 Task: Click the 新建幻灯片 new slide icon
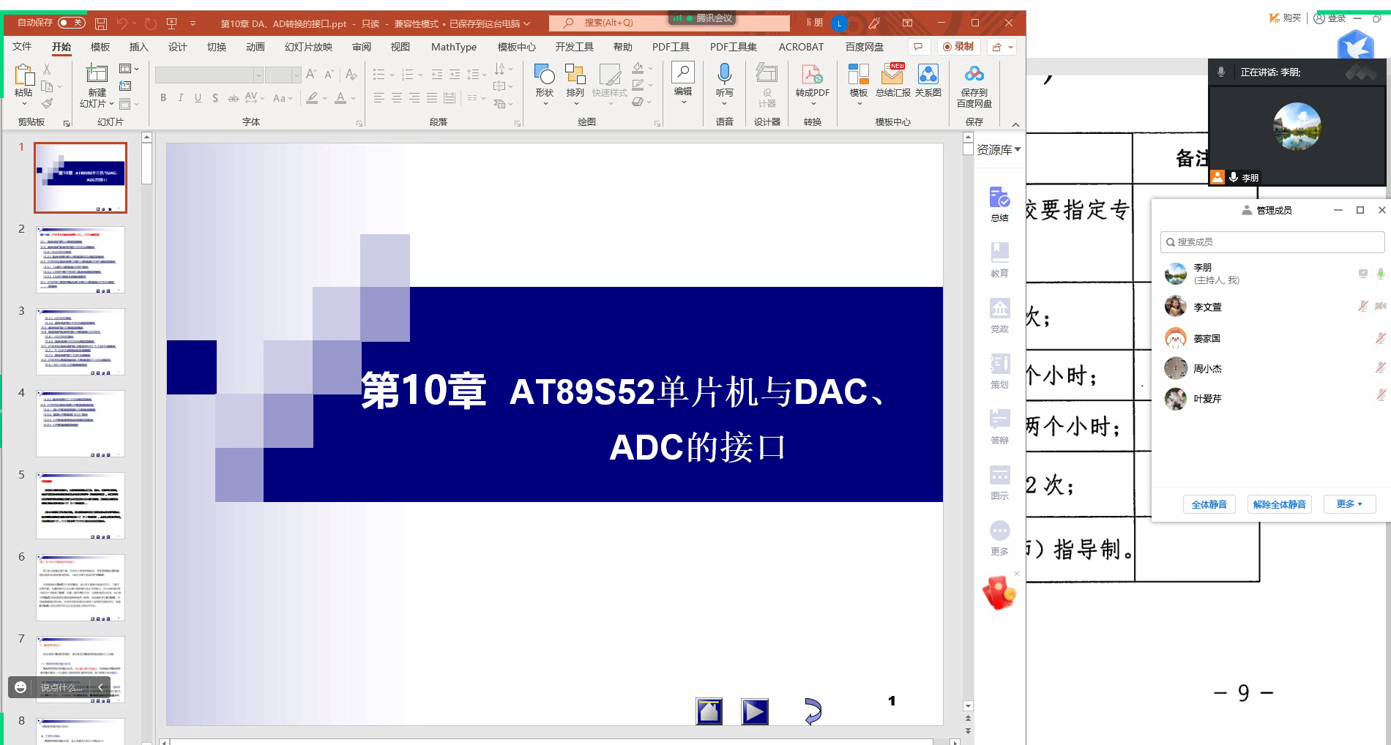97,75
